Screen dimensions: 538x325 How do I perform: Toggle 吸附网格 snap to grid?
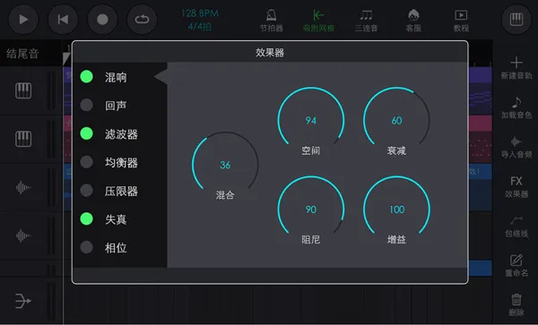(x=318, y=21)
